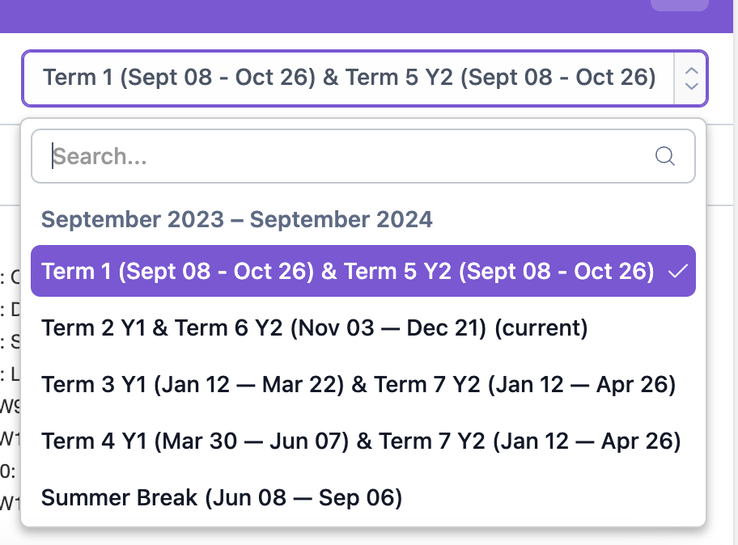Click the "Jan 12 — Mar 22" date range text
Viewport: 738px width, 545px height.
point(264,384)
